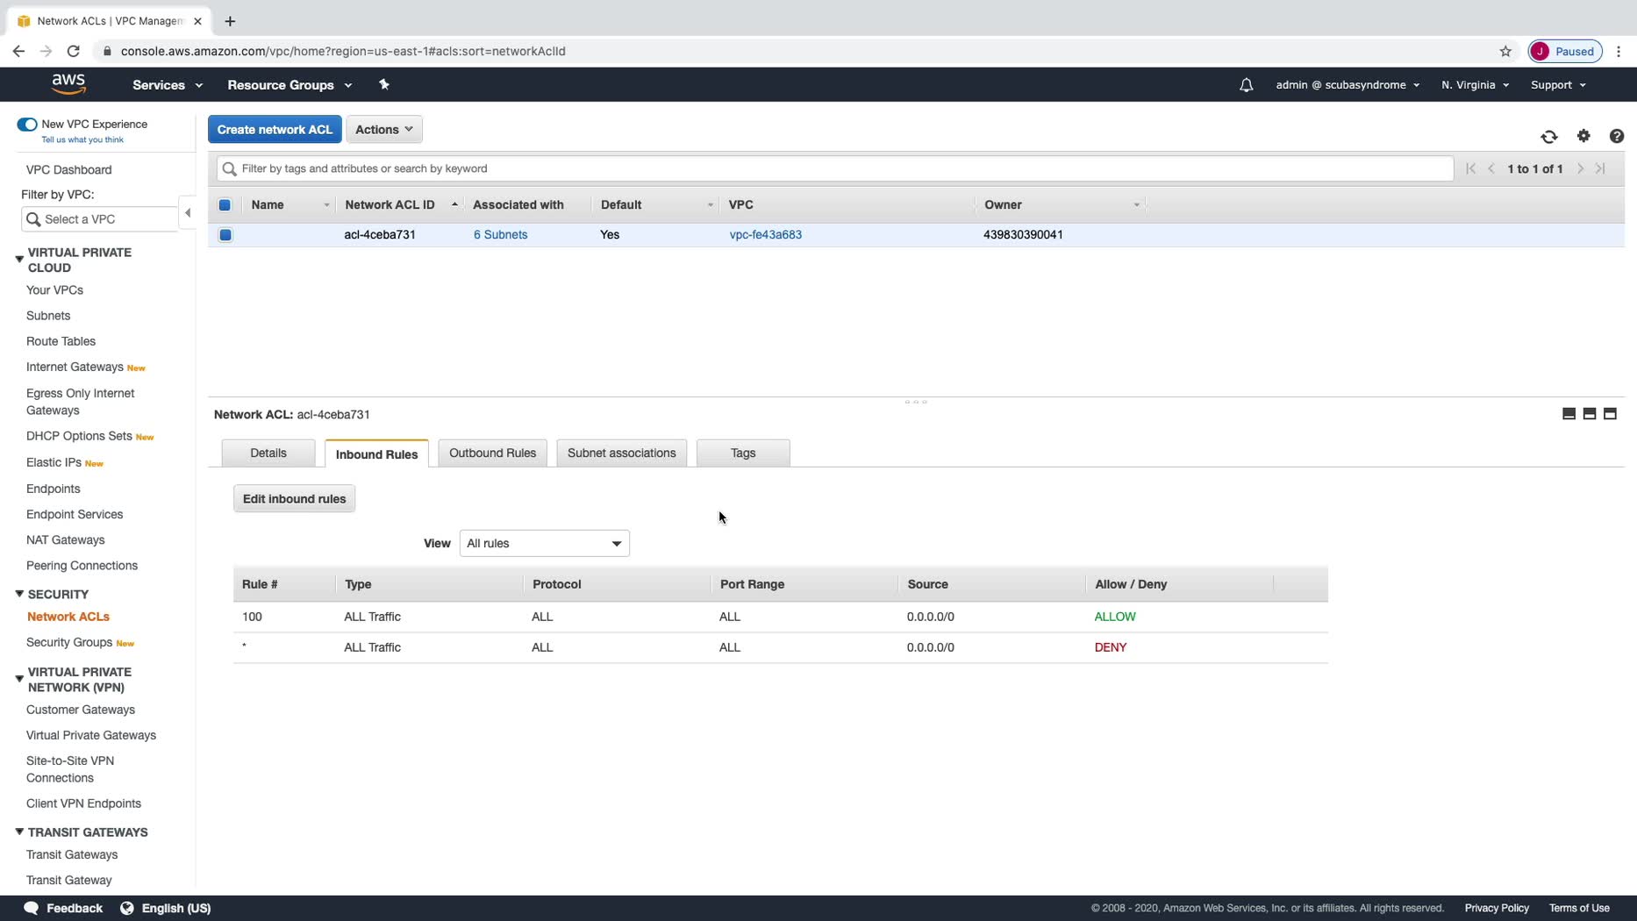This screenshot has width=1637, height=921.
Task: Open the admin @ scubasyndrome account menu
Action: click(1347, 85)
